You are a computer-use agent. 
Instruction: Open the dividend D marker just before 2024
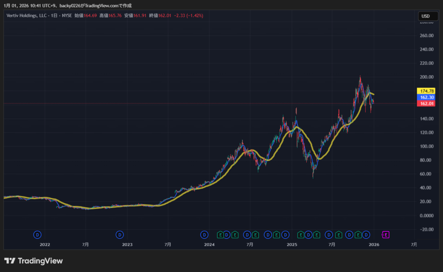pos(204,235)
